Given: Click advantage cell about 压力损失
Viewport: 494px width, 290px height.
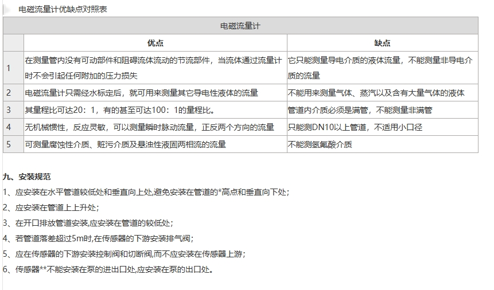Looking at the screenshot, I should click(155, 68).
